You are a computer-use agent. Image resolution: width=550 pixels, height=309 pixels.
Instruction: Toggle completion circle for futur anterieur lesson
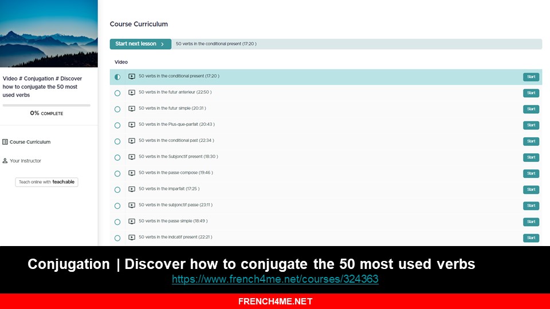(117, 93)
